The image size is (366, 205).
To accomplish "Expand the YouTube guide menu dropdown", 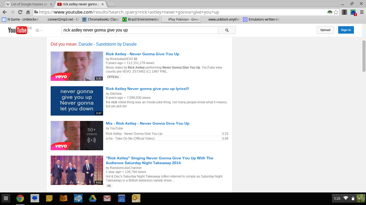I will click(x=39, y=30).
